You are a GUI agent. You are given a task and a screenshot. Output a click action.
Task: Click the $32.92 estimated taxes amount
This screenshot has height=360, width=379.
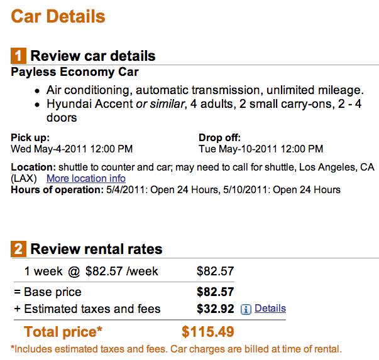[x=216, y=309]
